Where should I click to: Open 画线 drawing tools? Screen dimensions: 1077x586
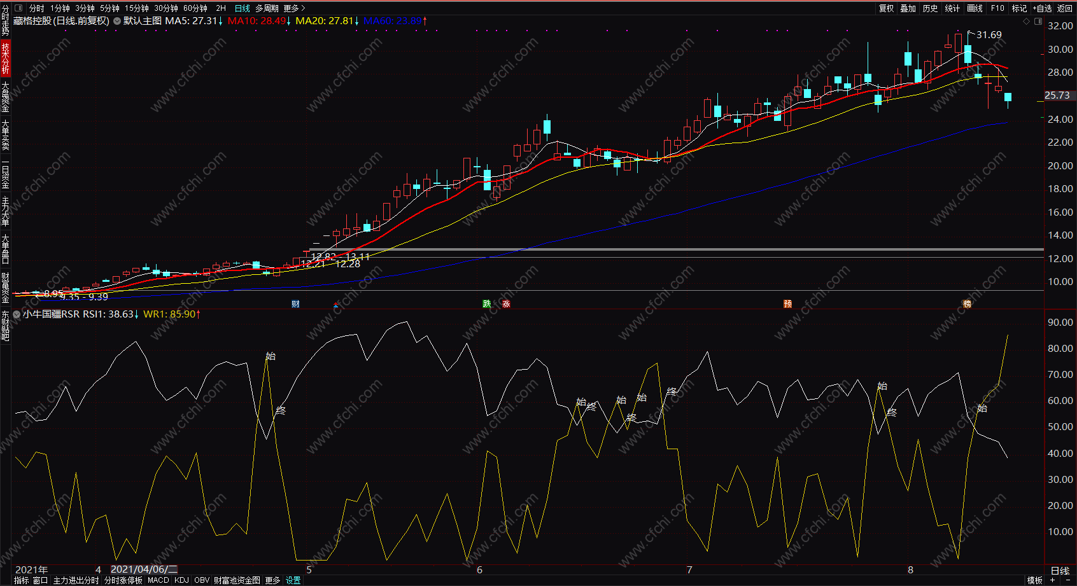pos(975,8)
